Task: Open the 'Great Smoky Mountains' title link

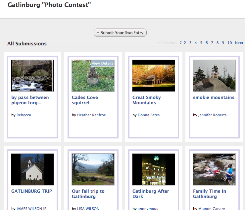Action: pos(147,100)
